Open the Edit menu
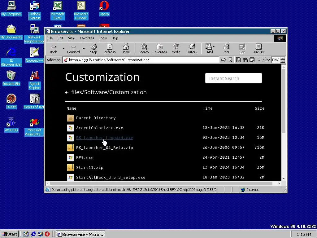This screenshot has width=317, height=238. (60, 38)
